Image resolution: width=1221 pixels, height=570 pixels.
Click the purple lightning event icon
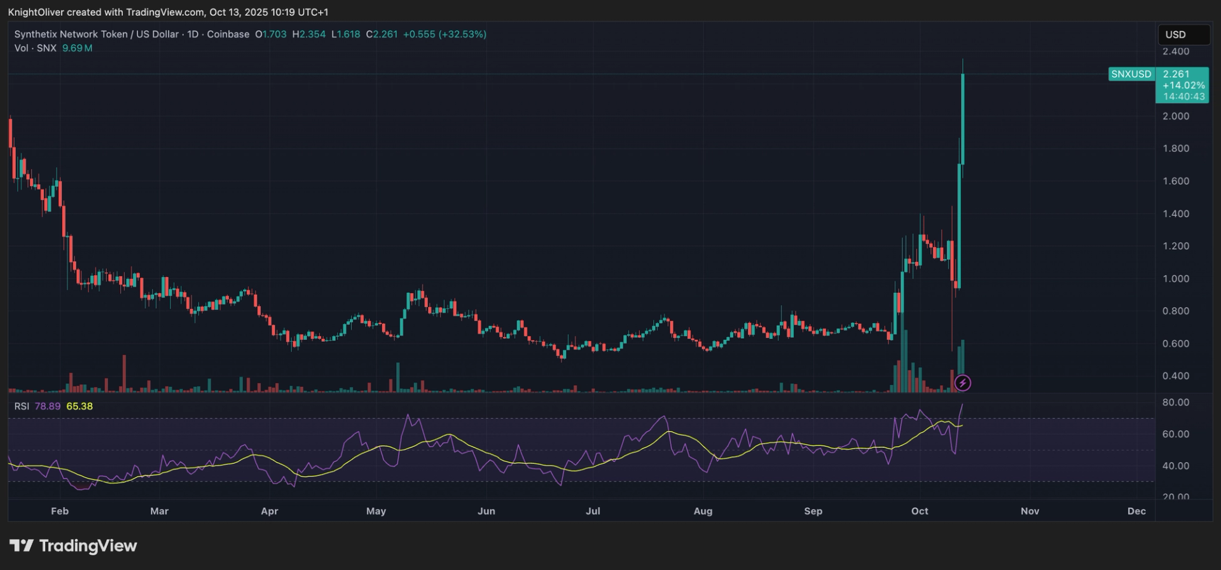tap(963, 383)
